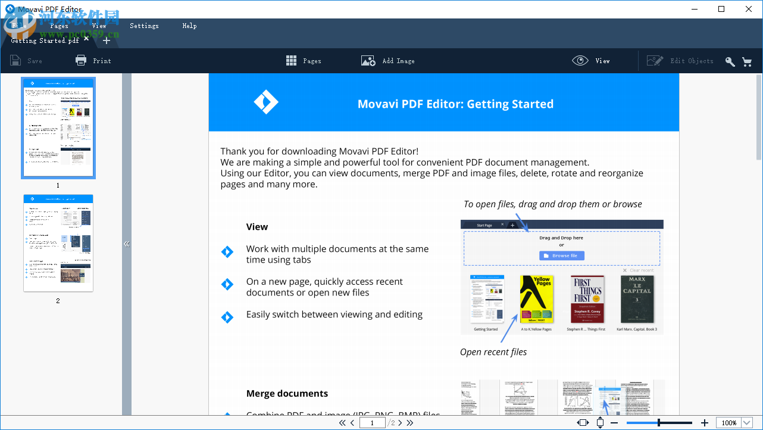Open the Settings menu

pos(143,26)
